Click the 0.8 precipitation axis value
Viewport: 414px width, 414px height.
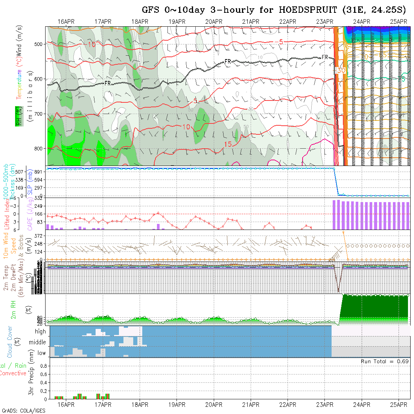[44, 366]
